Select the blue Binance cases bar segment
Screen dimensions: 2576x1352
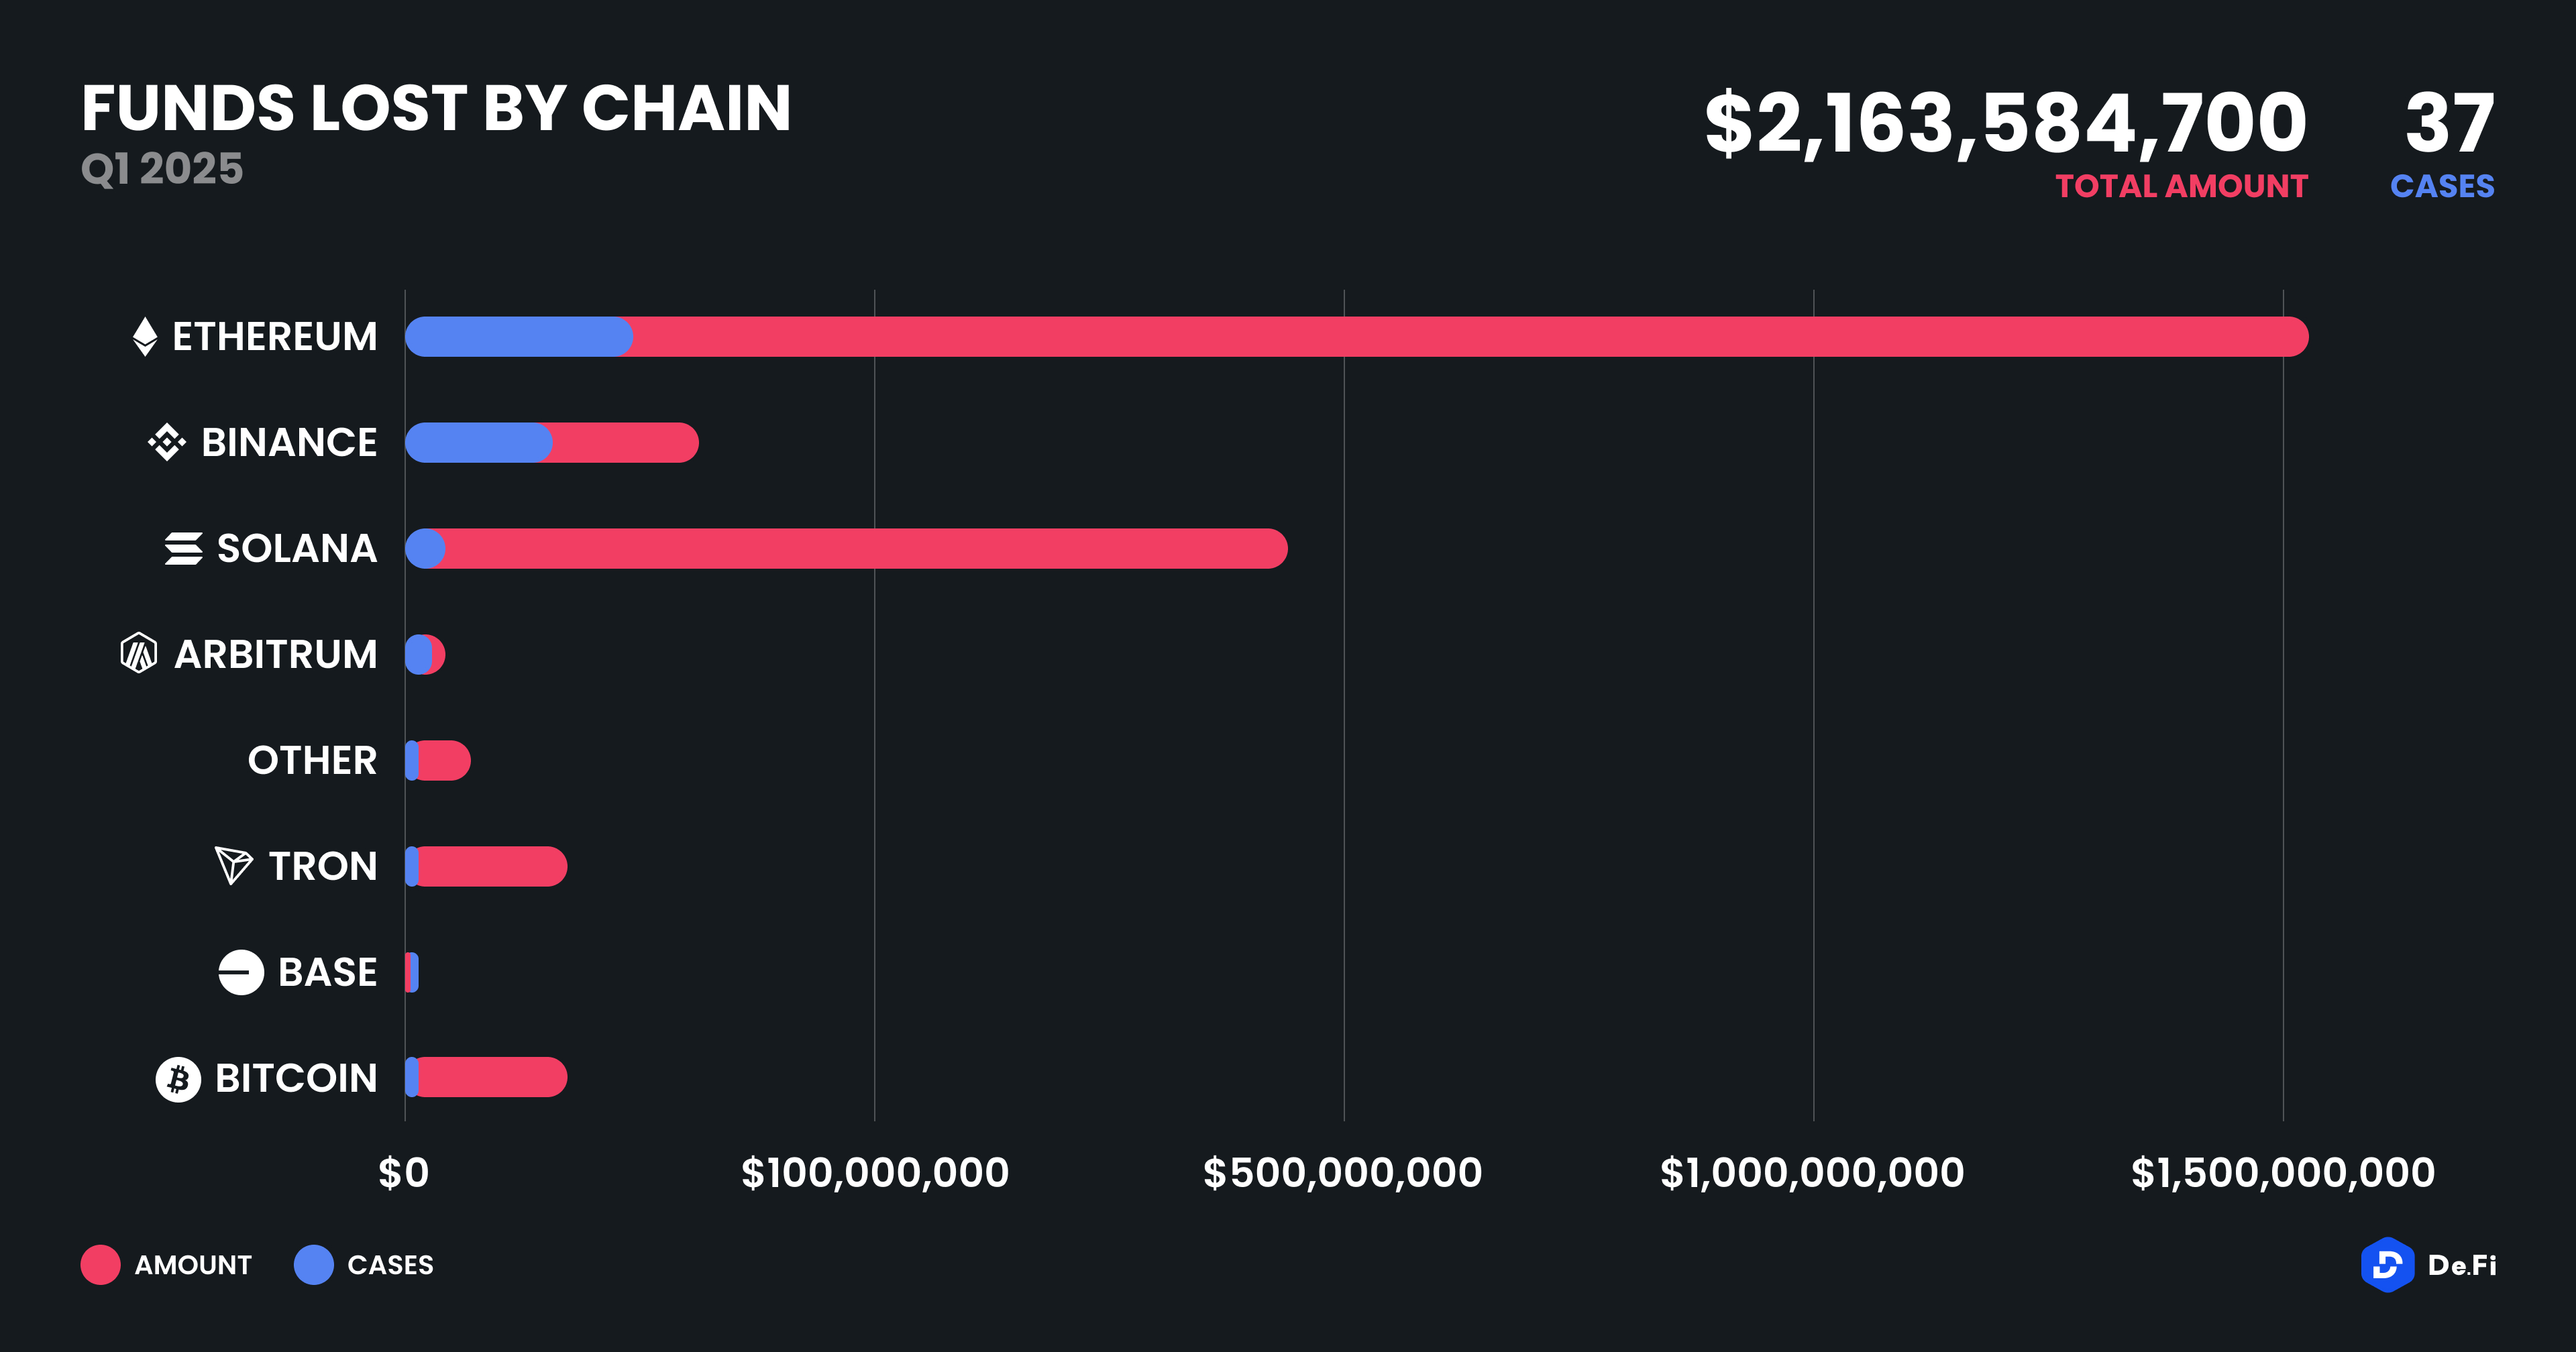tap(478, 442)
